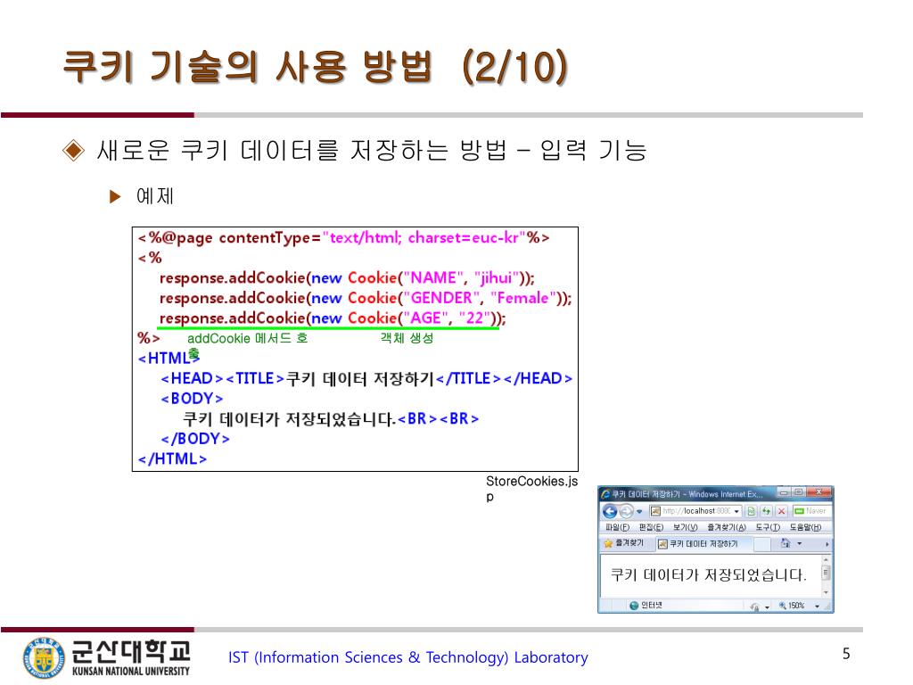Click the 예제 bullet text
Viewport: 913px width, 685px height.
[155, 196]
